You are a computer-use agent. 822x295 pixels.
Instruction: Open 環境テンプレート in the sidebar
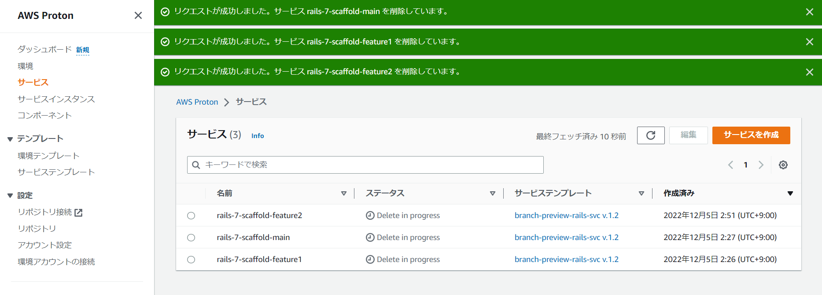click(x=48, y=156)
